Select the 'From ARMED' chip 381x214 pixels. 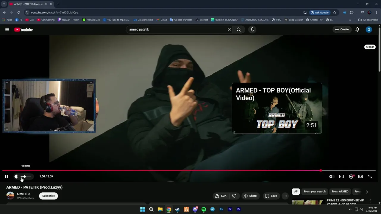340,191
